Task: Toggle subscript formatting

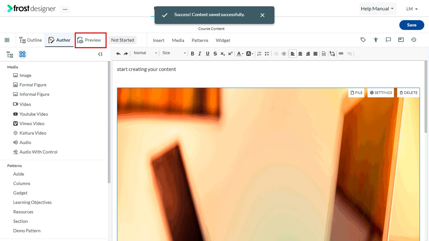Action: pyautogui.click(x=223, y=54)
